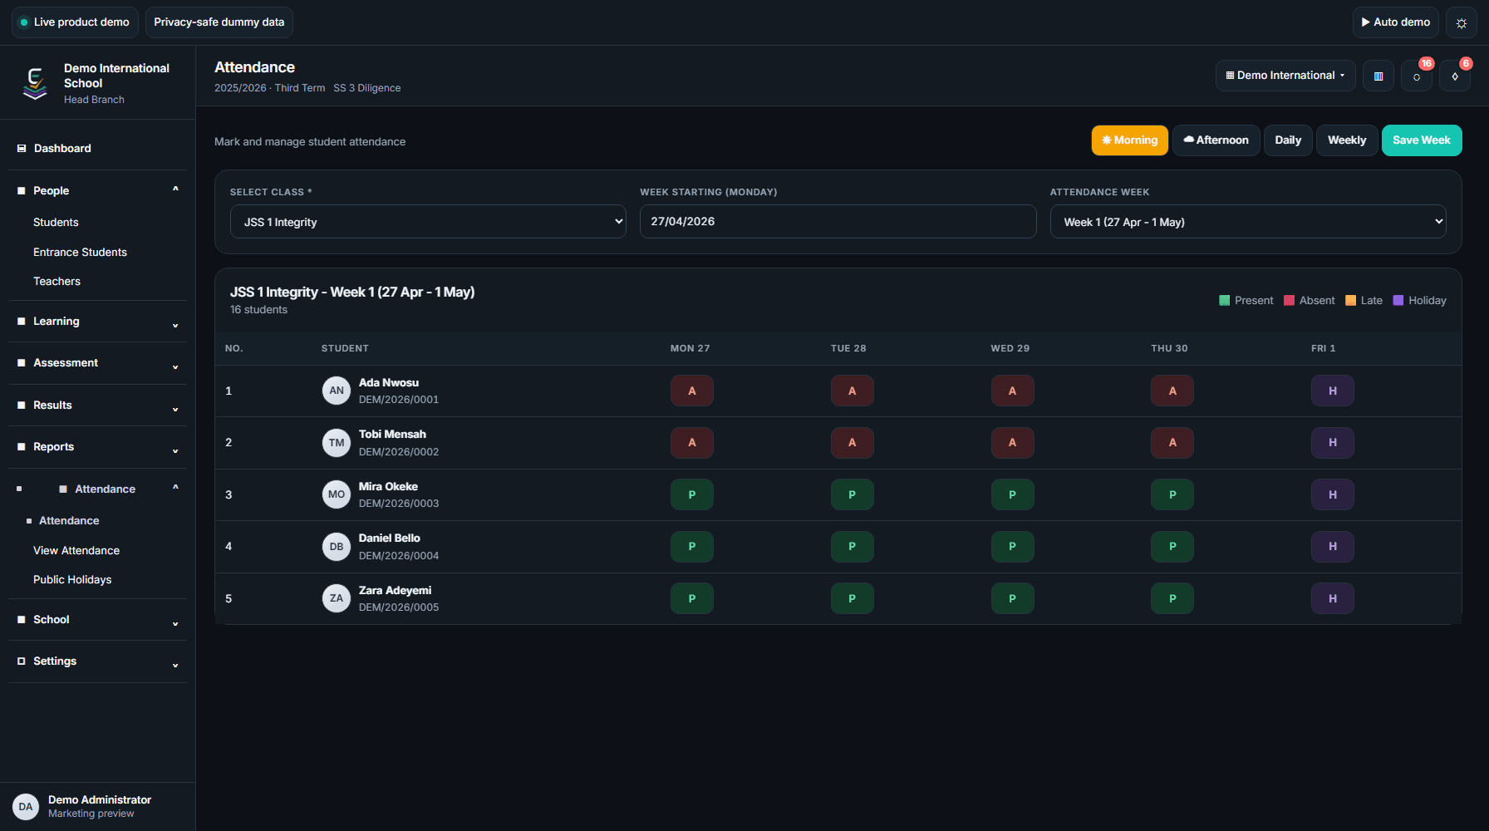1489x831 pixels.
Task: Click the Demo Administrator DA avatar
Action: pyautogui.click(x=26, y=807)
